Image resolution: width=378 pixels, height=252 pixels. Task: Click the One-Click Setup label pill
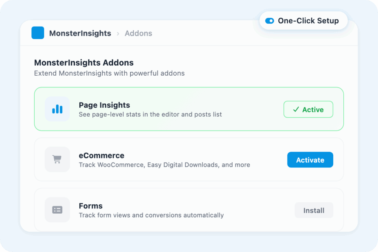point(308,21)
